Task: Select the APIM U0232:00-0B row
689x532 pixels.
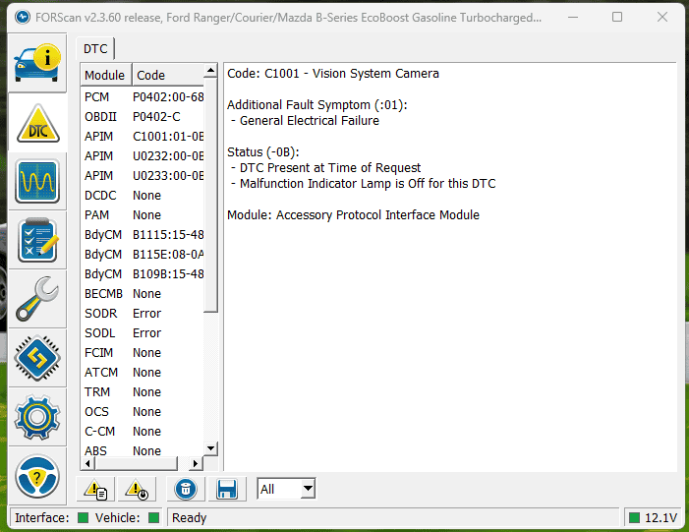Action: [143, 156]
